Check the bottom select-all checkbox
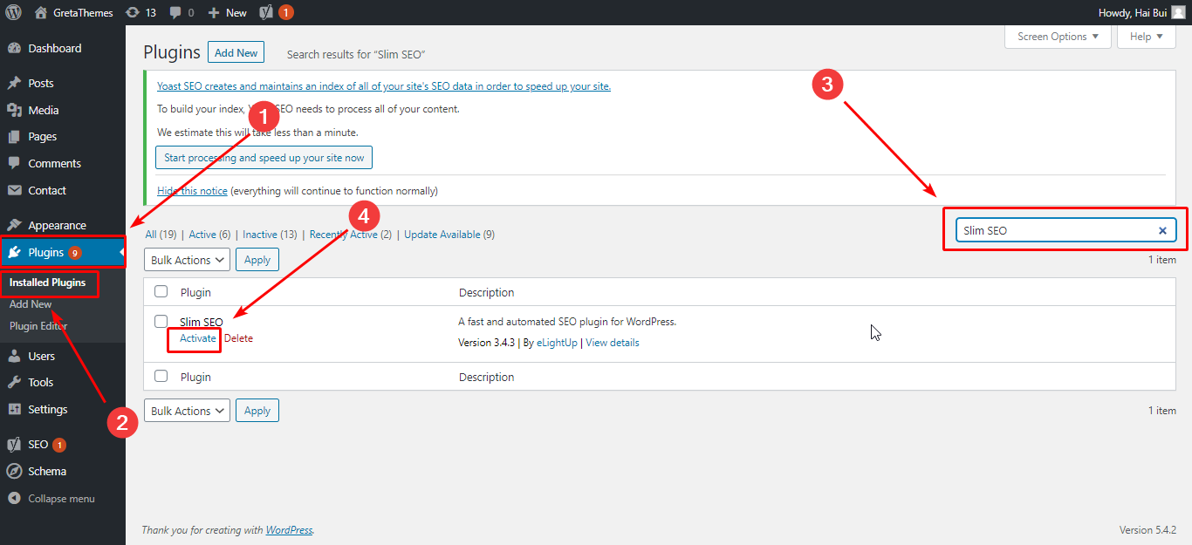Viewport: 1192px width, 545px height. [161, 375]
